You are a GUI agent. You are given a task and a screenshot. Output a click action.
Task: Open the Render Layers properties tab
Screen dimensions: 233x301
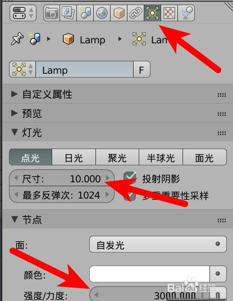[x=68, y=13]
